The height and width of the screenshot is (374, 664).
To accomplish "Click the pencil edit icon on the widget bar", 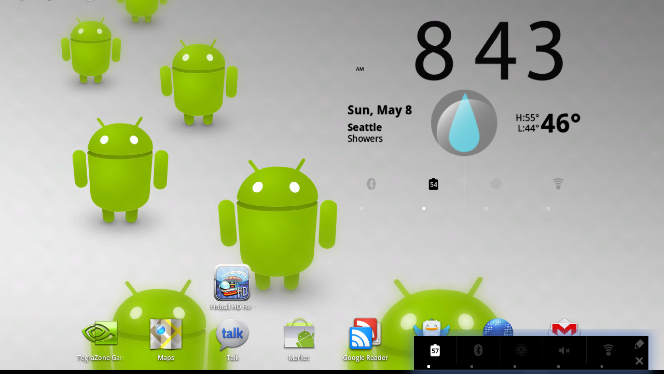I will click(639, 344).
